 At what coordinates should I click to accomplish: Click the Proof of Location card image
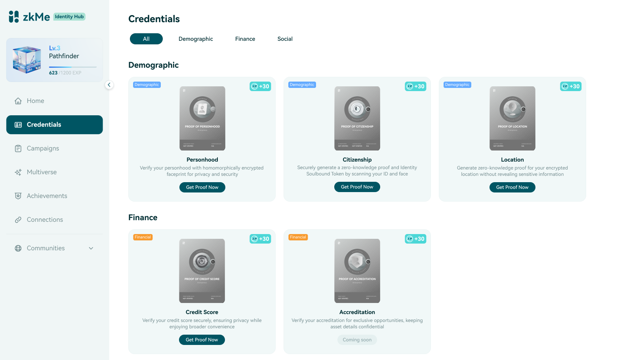(x=512, y=118)
